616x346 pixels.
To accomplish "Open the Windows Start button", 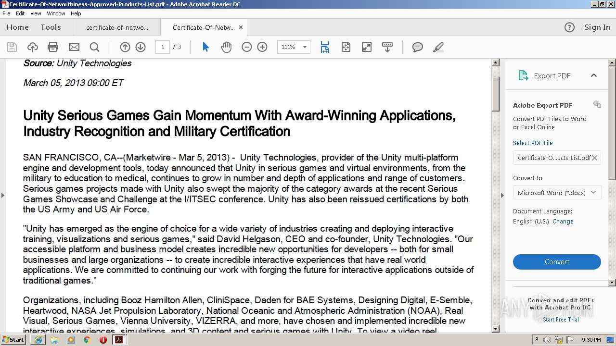I will coord(13,340).
